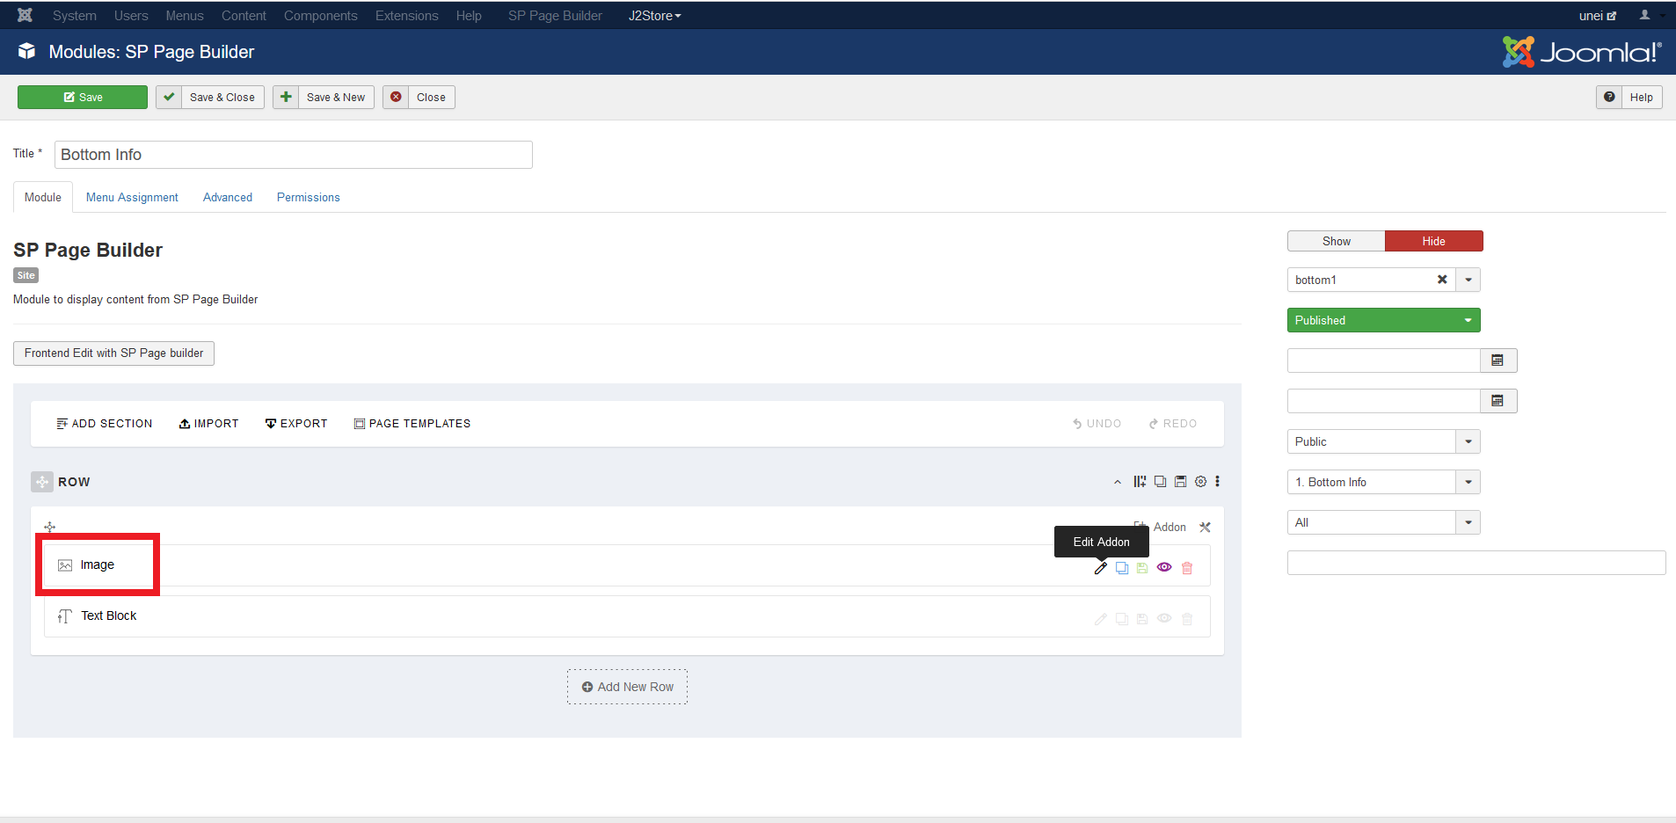Click the add columns icon in ROW header
1676x823 pixels.
tap(1140, 482)
